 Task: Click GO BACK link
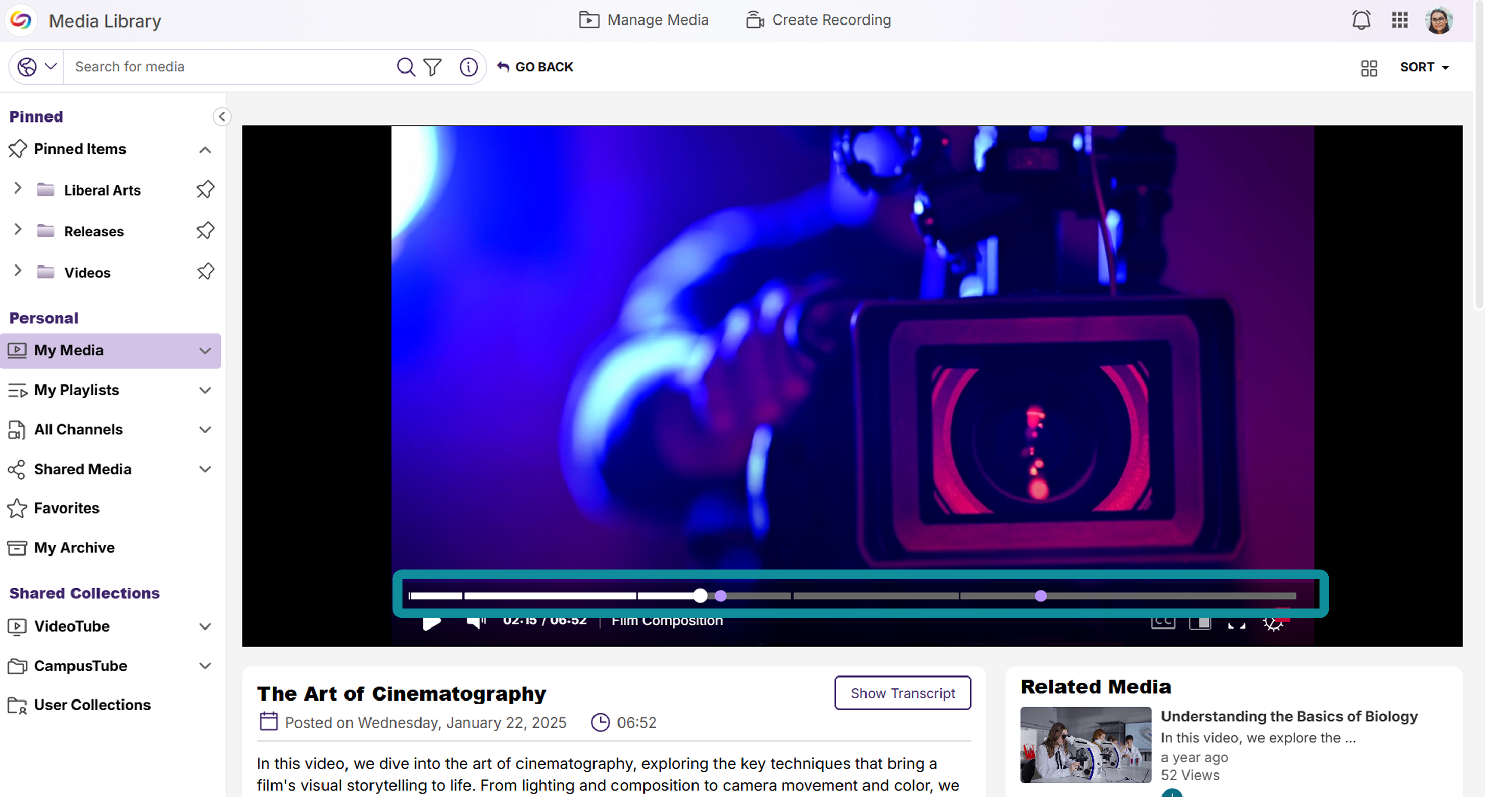535,67
